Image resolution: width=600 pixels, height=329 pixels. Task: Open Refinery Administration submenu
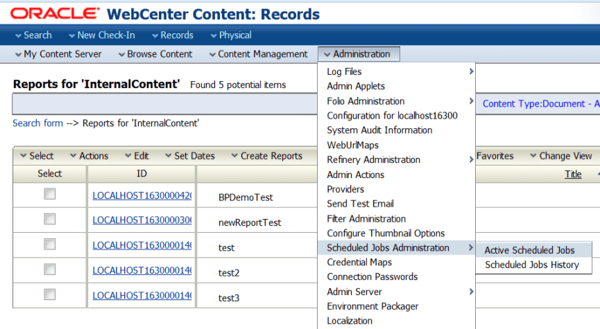(x=397, y=160)
